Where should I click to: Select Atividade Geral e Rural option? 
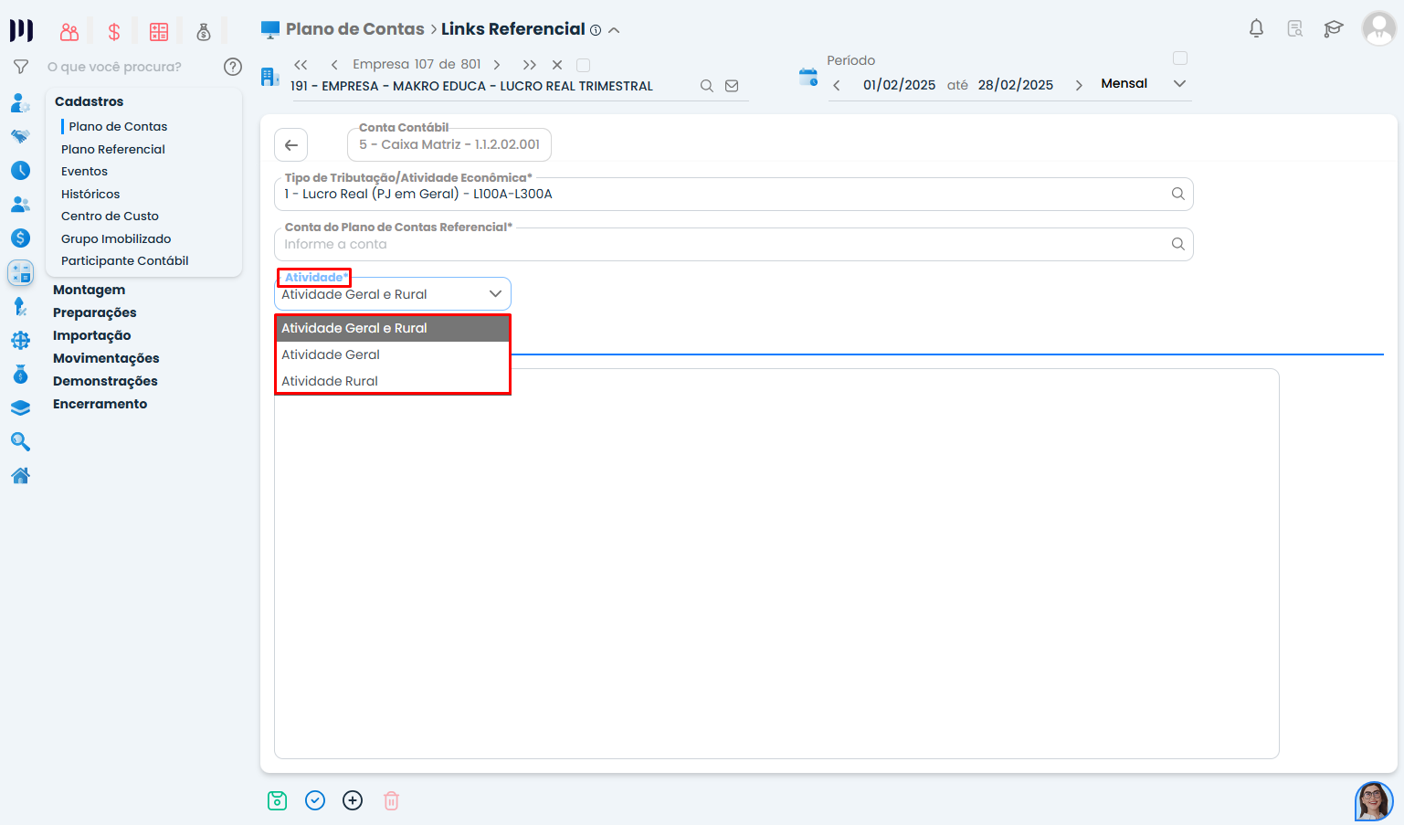393,329
